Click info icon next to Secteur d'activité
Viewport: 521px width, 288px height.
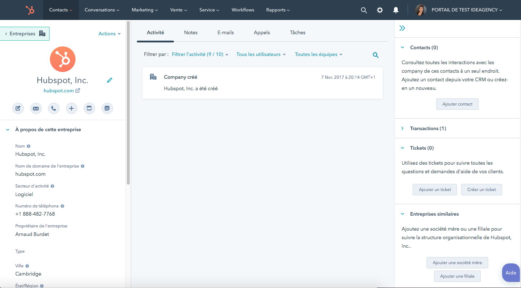click(52, 186)
